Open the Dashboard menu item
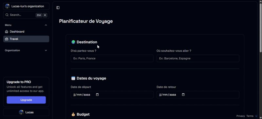262x119 pixels. tap(26, 32)
